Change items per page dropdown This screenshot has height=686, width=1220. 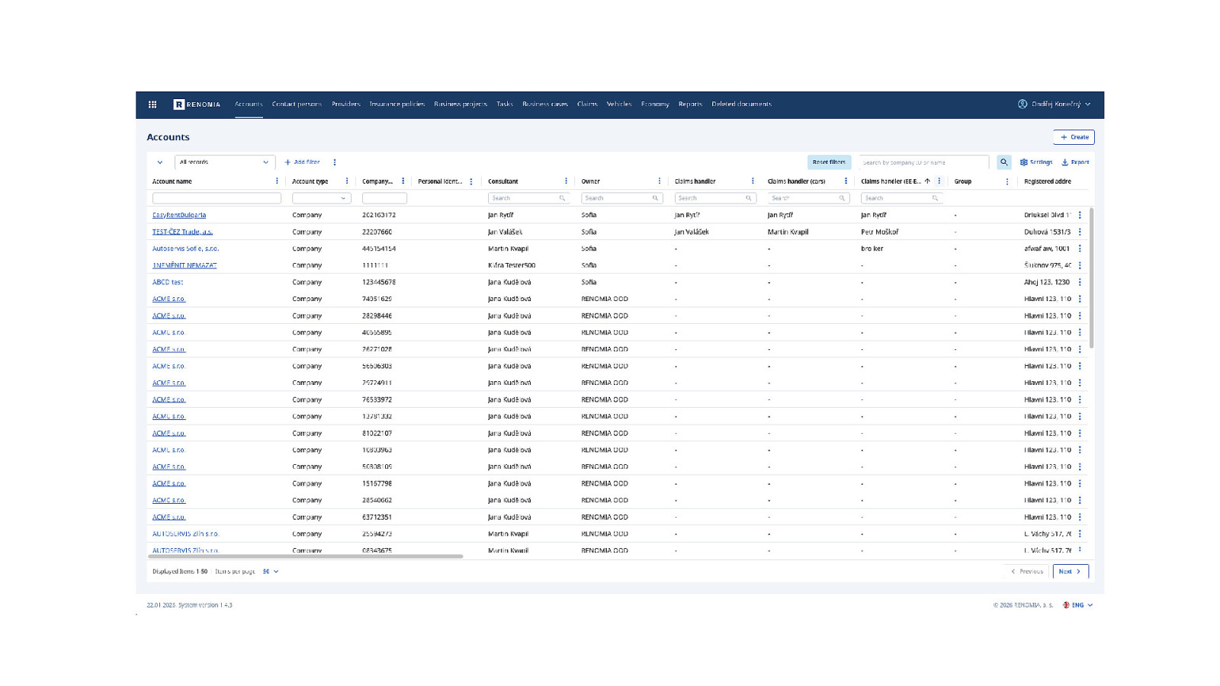coord(271,572)
